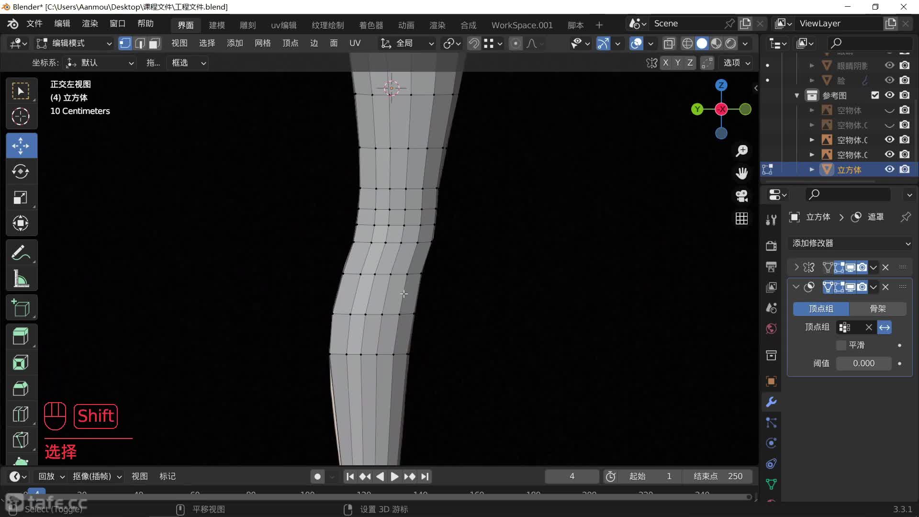919x517 pixels.
Task: Open the Object properties tab
Action: pos(771,382)
